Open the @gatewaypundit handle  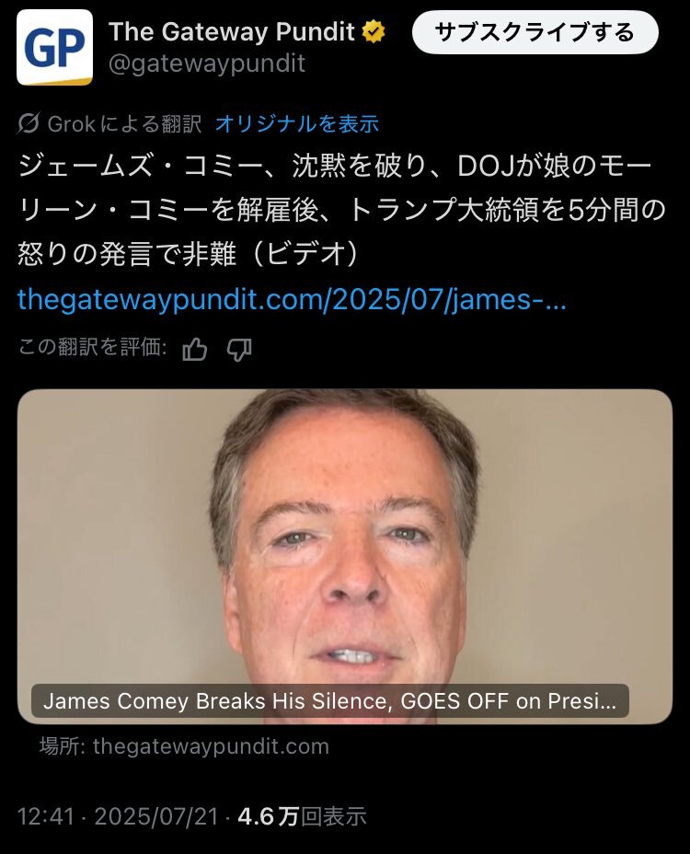pyautogui.click(x=207, y=63)
